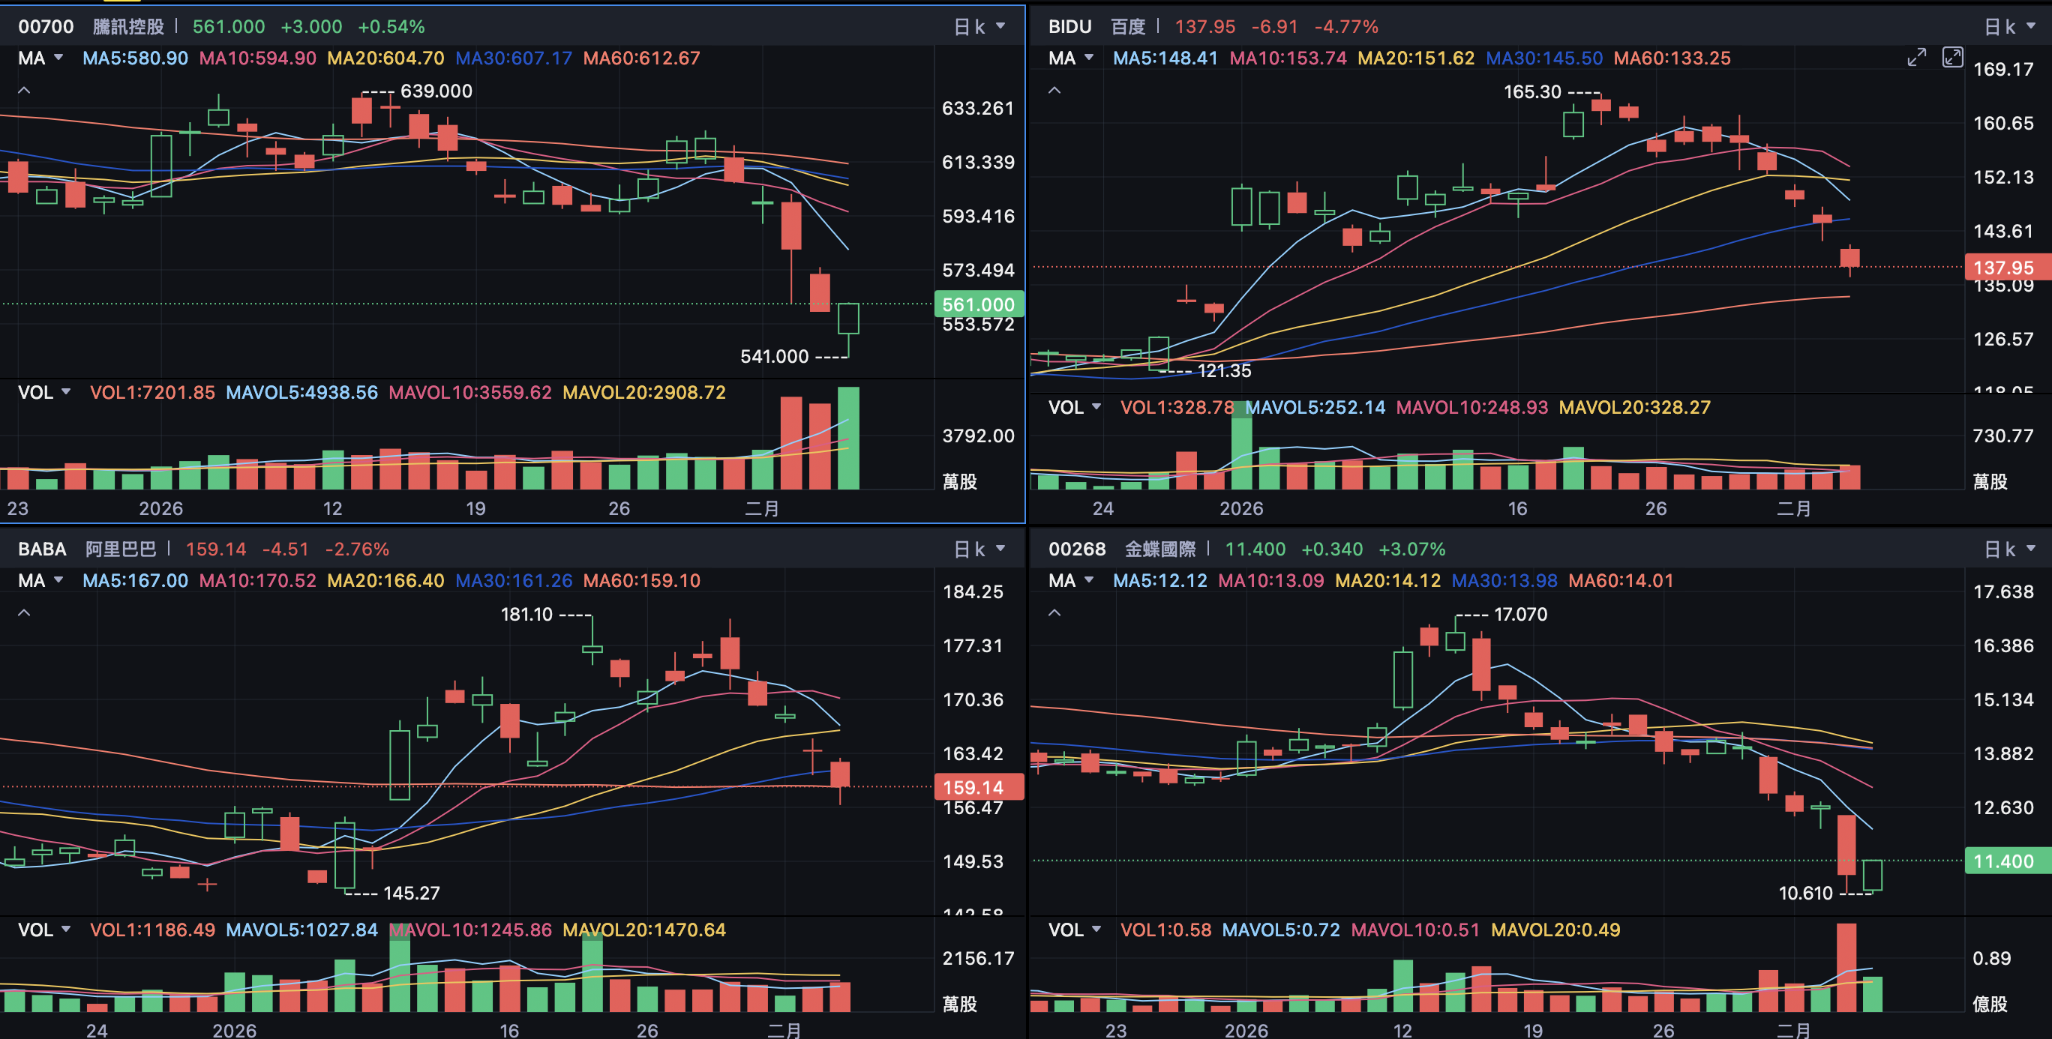Open the 日k period dropdown on BIDU chart
This screenshot has width=2052, height=1039.
[x=2009, y=27]
